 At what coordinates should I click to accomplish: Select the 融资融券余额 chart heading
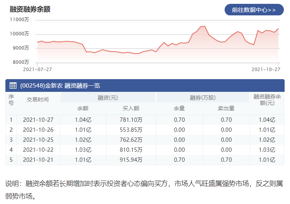[30, 9]
